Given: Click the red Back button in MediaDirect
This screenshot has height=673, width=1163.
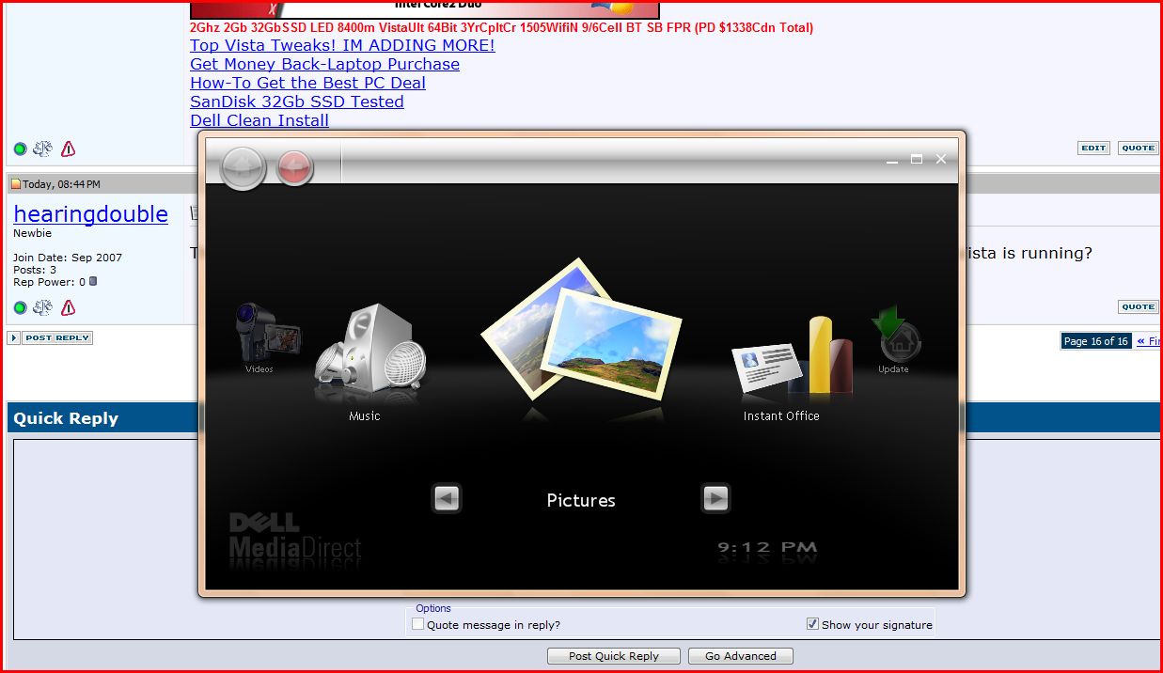Looking at the screenshot, I should click(x=295, y=168).
